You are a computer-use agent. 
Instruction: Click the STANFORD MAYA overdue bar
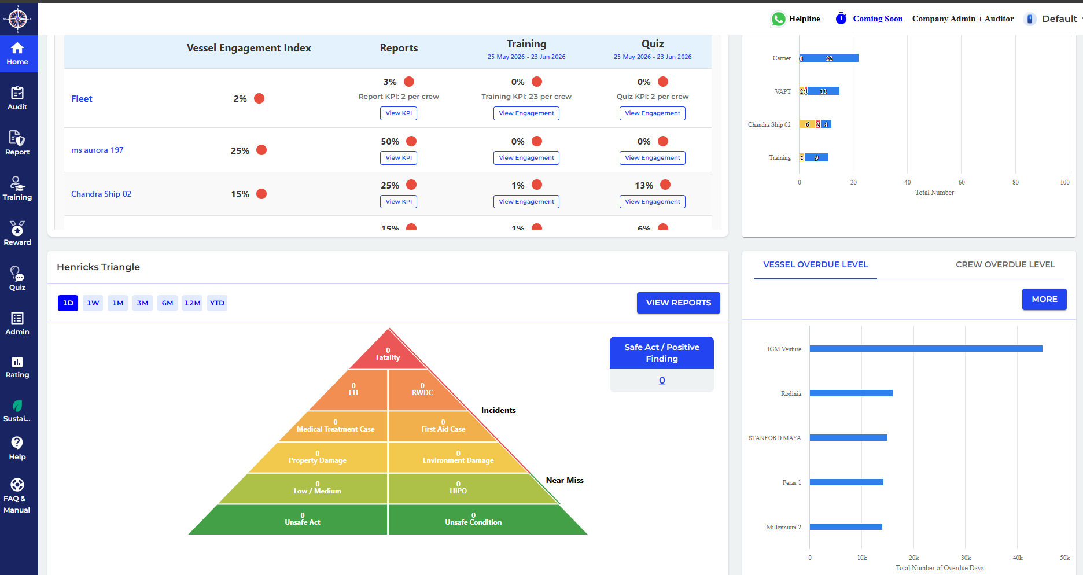click(849, 438)
